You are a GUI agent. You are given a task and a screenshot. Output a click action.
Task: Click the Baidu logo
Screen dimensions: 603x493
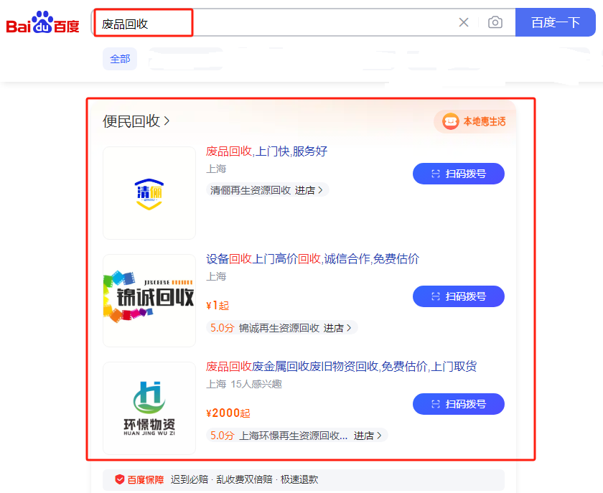coord(43,24)
